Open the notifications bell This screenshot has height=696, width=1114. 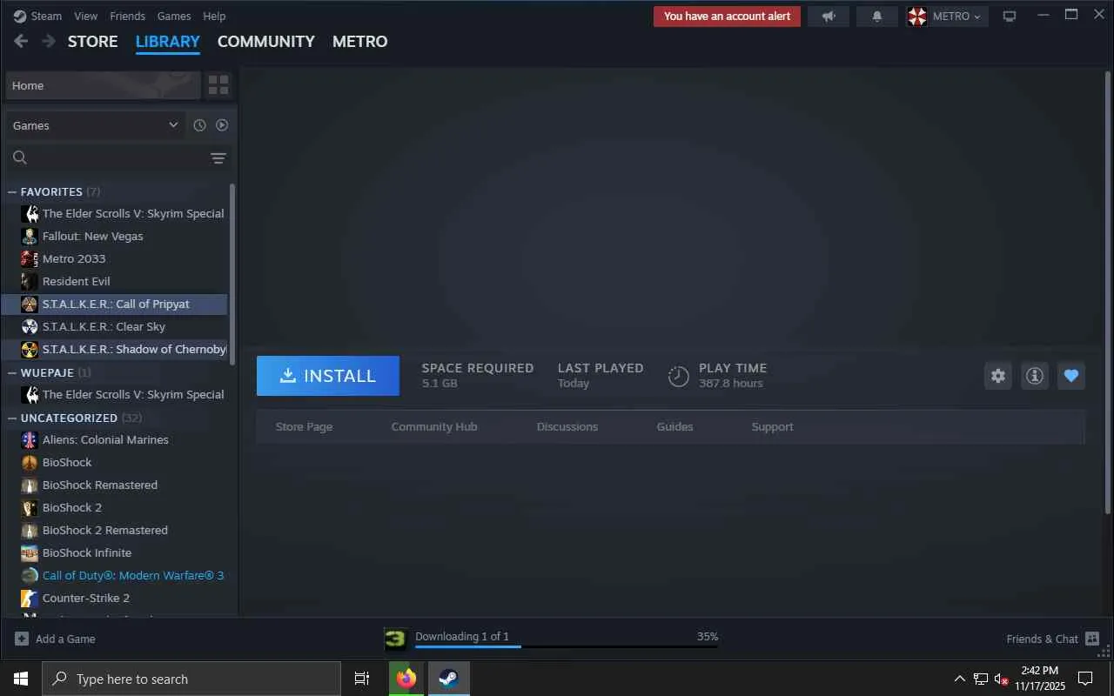pyautogui.click(x=877, y=16)
